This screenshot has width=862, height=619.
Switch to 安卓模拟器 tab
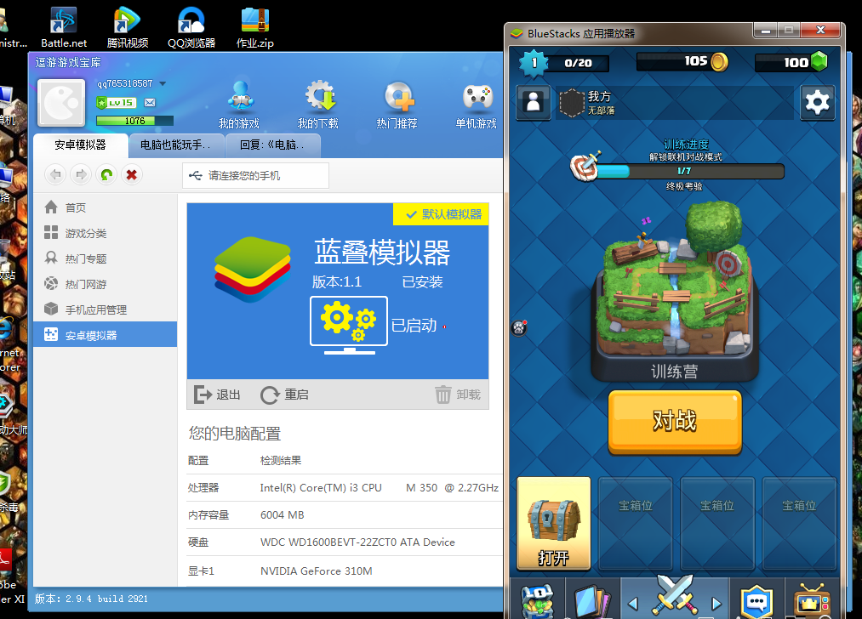(x=80, y=145)
